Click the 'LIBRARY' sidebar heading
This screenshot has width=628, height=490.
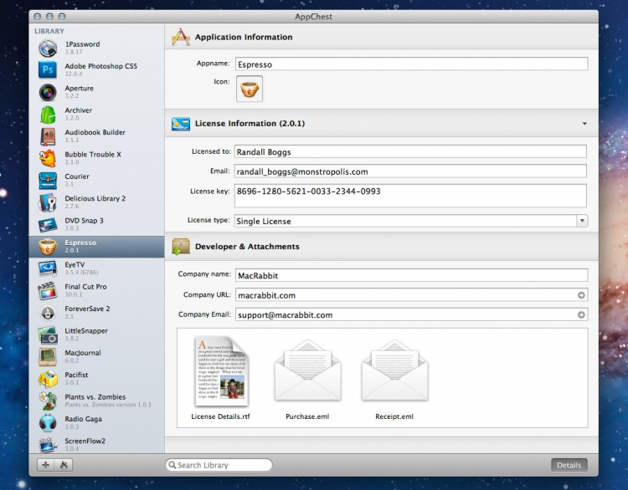point(49,31)
